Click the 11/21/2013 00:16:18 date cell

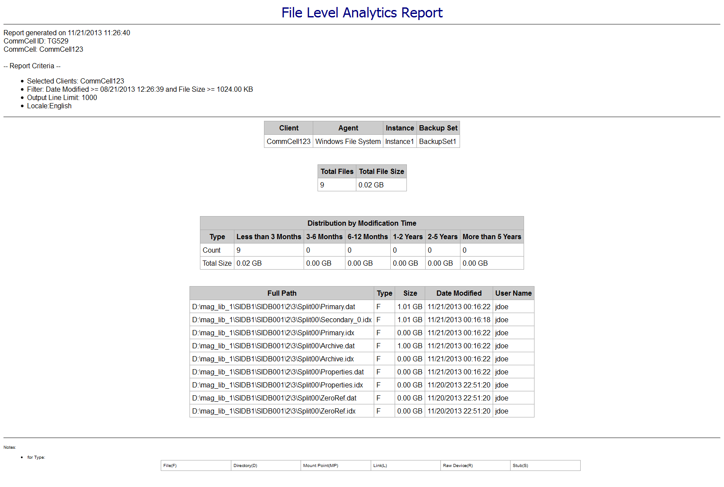point(459,320)
